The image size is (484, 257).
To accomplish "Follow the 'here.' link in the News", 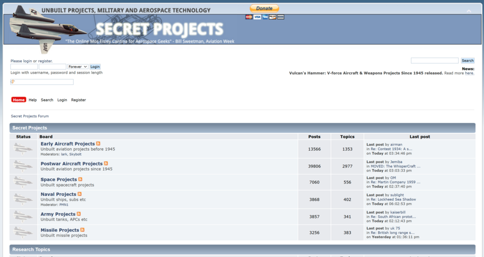I will (x=470, y=73).
